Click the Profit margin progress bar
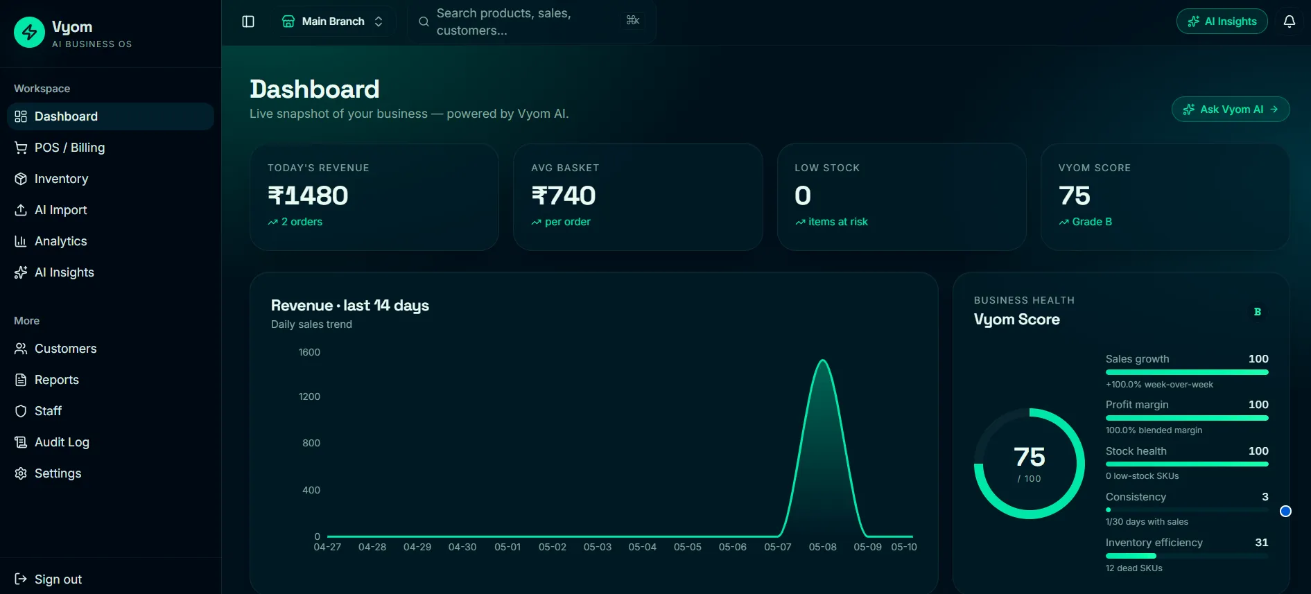1311x594 pixels. (x=1187, y=418)
